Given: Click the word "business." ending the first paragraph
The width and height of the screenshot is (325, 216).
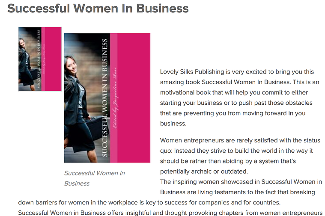Looking at the screenshot, I should coord(173,124).
